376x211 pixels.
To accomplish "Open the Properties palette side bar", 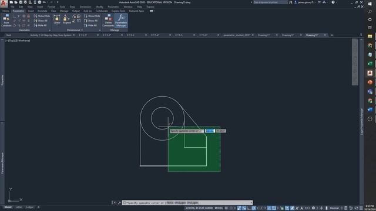I will point(2,80).
